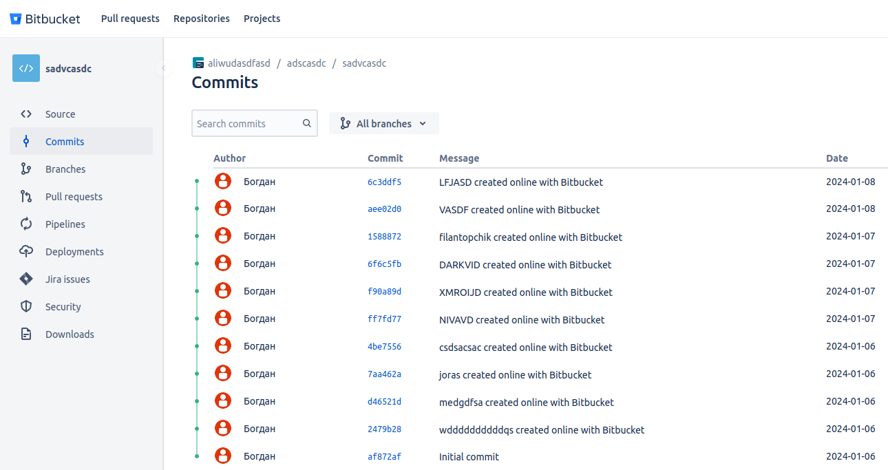Collapse the sidebar with the chevron handle
Image resolution: width=888 pixels, height=470 pixels.
(163, 68)
